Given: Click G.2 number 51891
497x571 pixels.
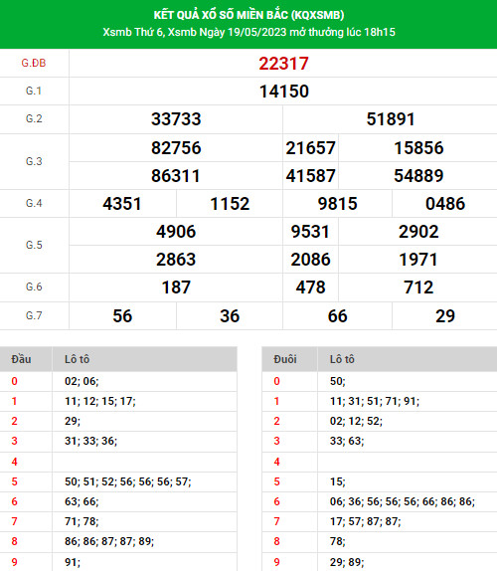Looking at the screenshot, I should (x=391, y=119).
